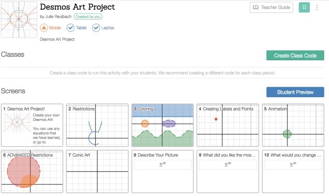Click chat icon on Describe Your Picture screen

[x=163, y=164]
